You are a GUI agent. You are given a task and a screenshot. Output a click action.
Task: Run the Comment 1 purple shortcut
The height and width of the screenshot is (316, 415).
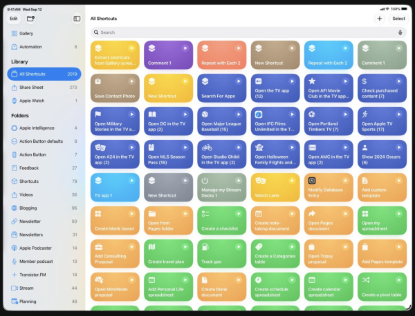[185, 48]
